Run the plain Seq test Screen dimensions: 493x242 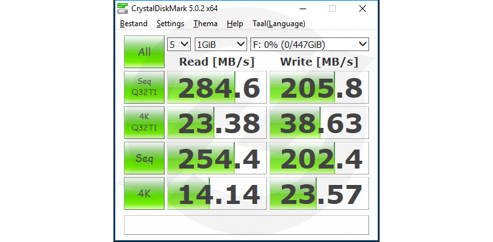144,158
